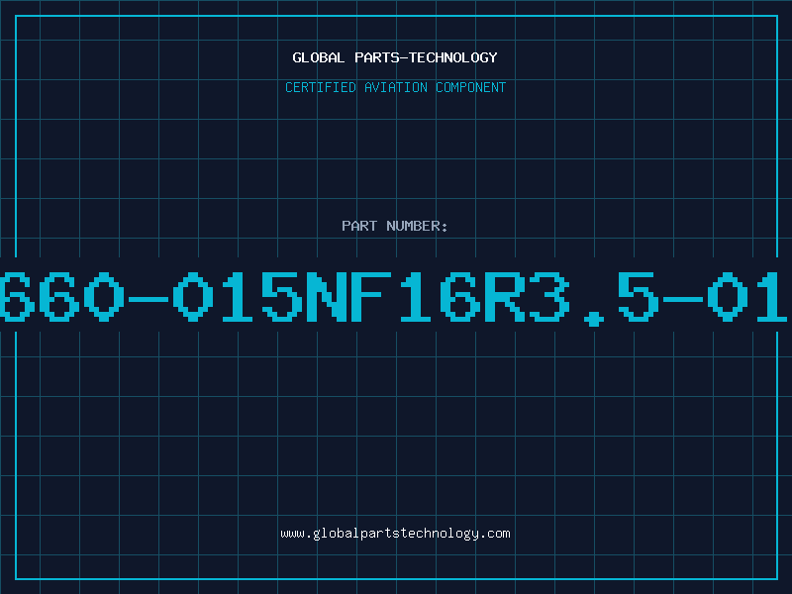Click the GLOBAL PARTS-TECHNOLOGY heading
The image size is (792, 594).
click(395, 57)
